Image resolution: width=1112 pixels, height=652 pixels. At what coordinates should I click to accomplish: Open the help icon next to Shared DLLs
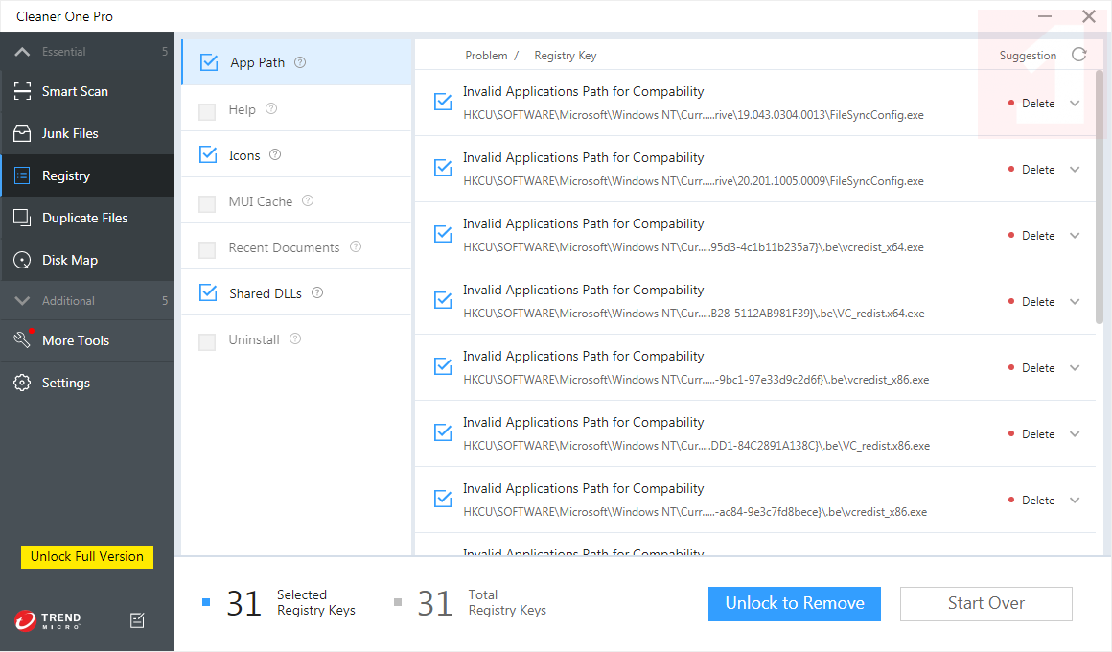tap(317, 293)
